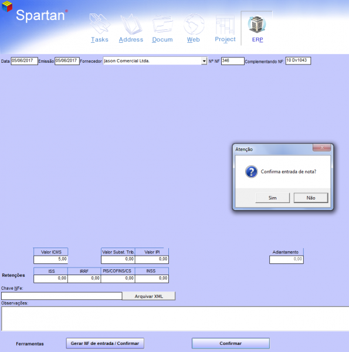Image resolution: width=349 pixels, height=352 pixels.
Task: Open the Project icon
Action: [x=225, y=24]
